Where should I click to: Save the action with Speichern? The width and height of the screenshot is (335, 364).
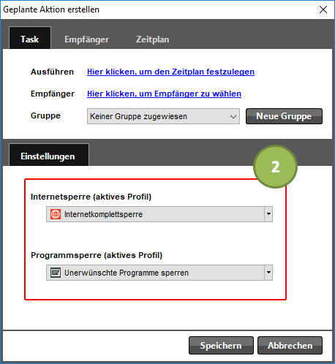pos(221,345)
